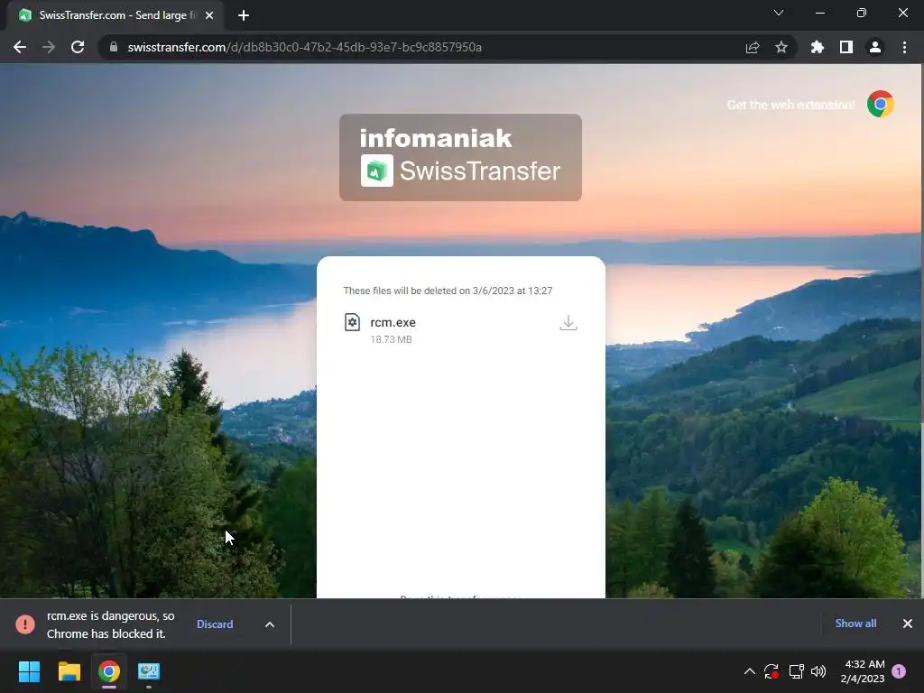Viewport: 924px width, 693px height.
Task: Click the Chrome taskbar icon
Action: point(109,671)
